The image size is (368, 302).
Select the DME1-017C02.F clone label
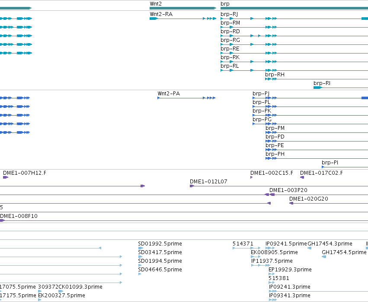(321, 173)
